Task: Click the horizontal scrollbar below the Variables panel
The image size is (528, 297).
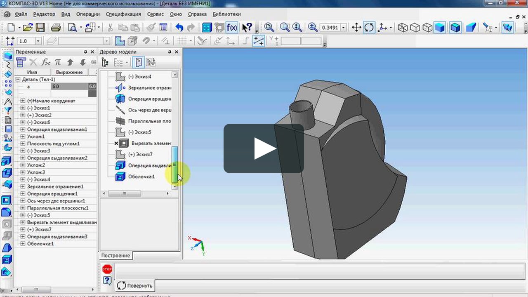Action: tap(36, 290)
